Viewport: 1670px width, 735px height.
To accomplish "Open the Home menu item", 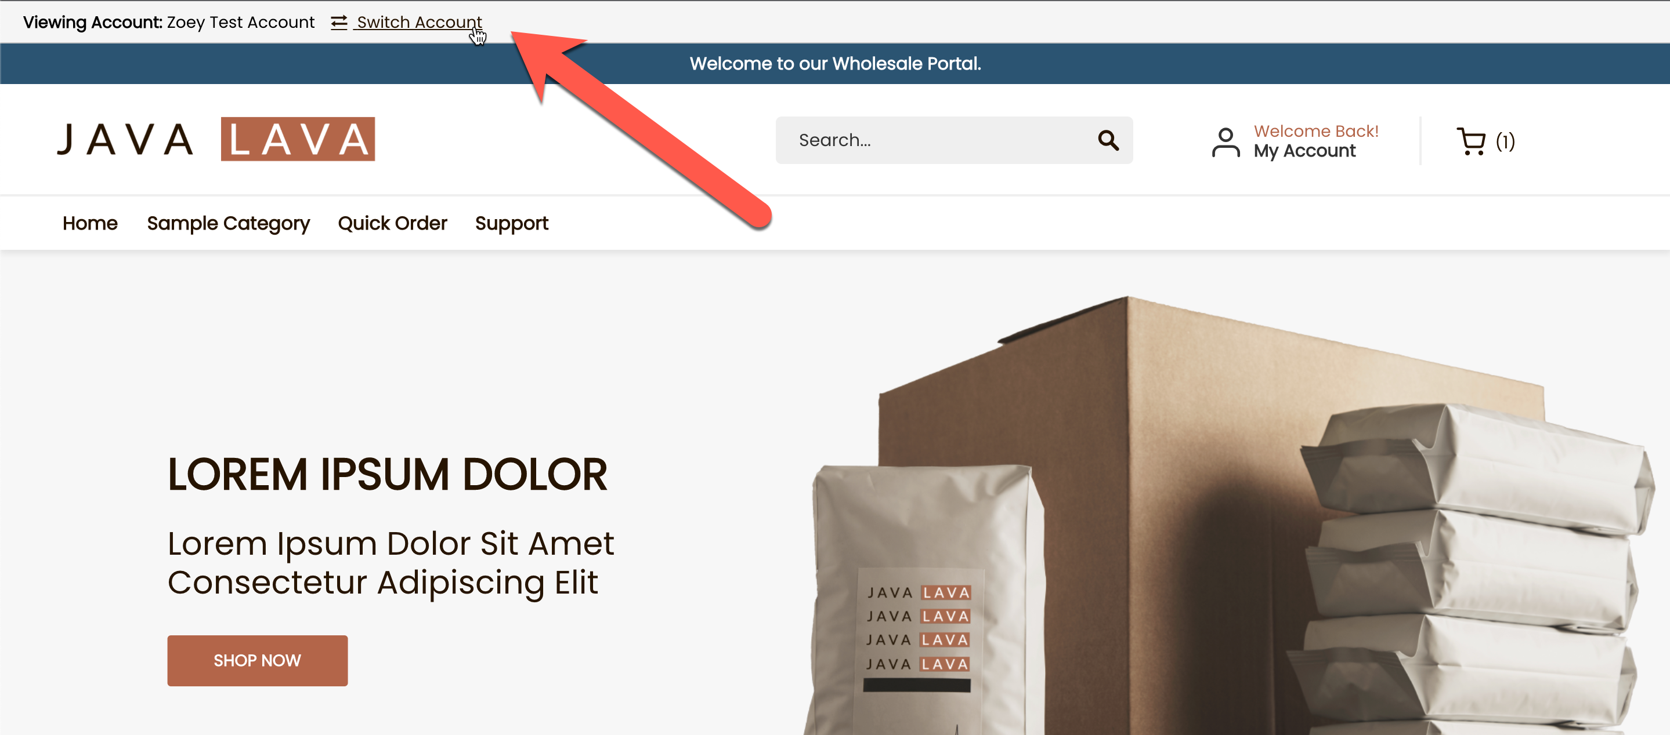I will click(x=90, y=223).
